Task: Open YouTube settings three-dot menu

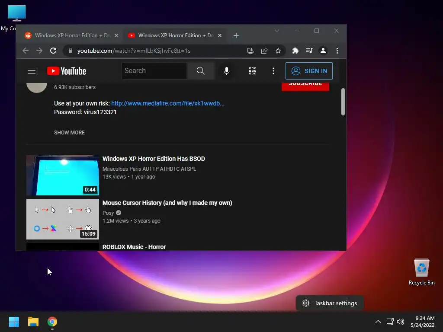Action: pyautogui.click(x=273, y=71)
